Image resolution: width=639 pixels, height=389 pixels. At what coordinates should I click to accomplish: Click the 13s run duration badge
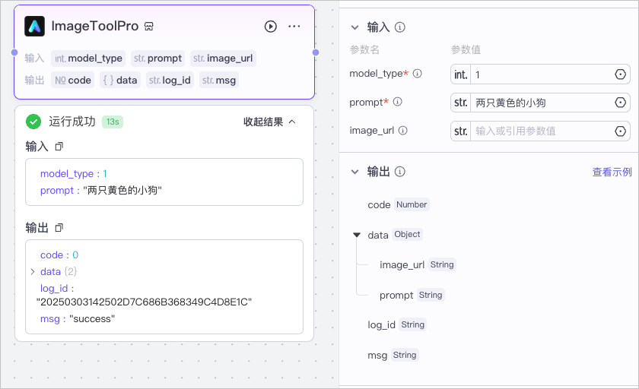point(113,122)
